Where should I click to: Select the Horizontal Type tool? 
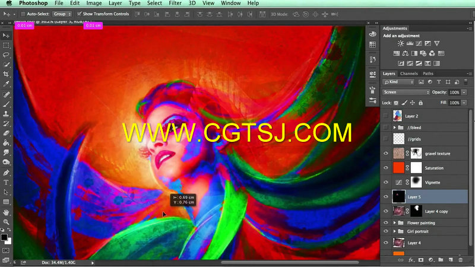6,182
